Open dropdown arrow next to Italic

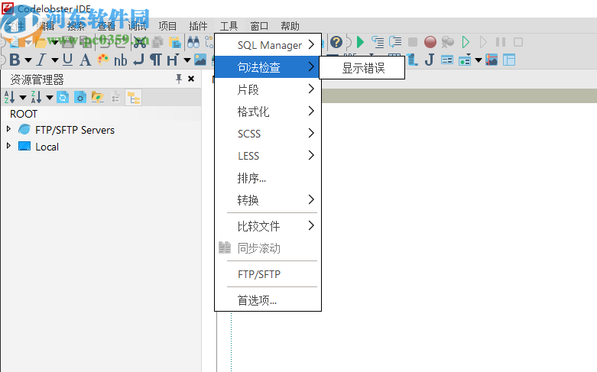[x=55, y=60]
